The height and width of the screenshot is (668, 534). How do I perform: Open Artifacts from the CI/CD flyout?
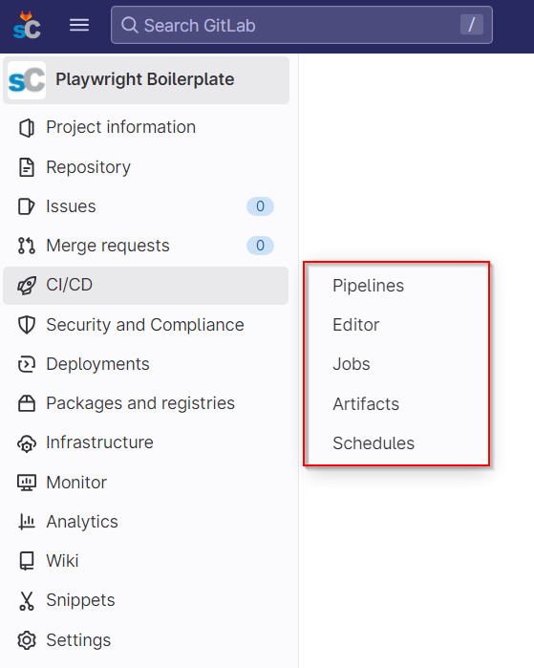pos(366,404)
